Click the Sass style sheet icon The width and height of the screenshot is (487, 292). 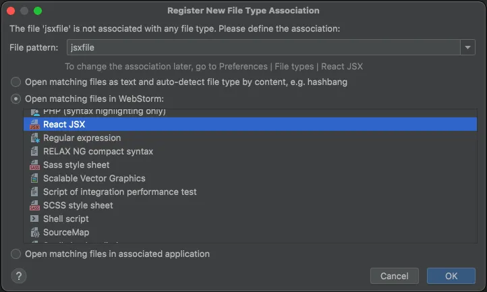pyautogui.click(x=34, y=165)
